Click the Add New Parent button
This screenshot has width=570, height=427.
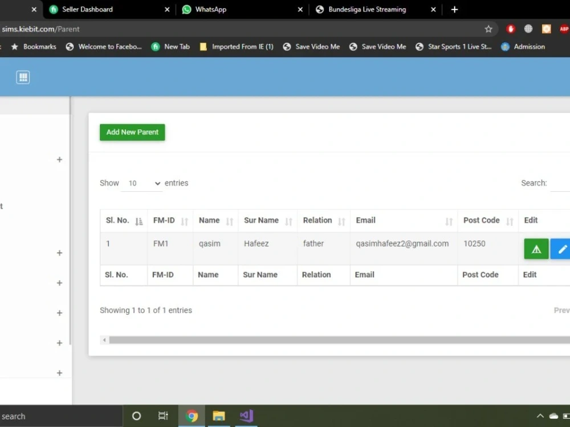coord(132,132)
